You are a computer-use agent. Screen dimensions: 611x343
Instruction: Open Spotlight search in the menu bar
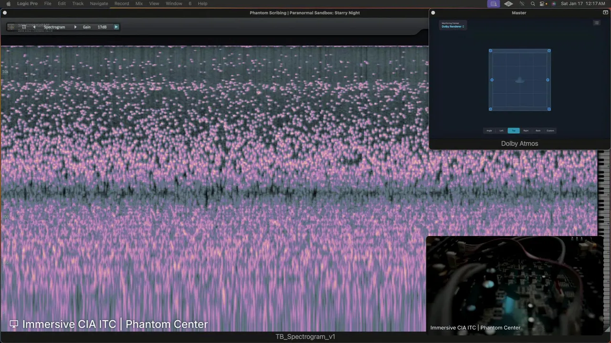(533, 3)
